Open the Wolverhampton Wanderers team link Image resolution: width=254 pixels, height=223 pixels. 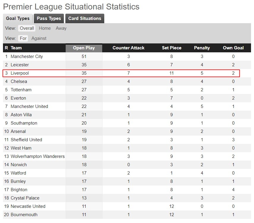click(38, 156)
